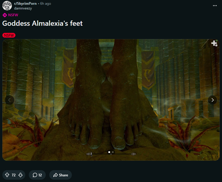Click the plus icon on image corner
This screenshot has width=222, height=182.
click(x=214, y=43)
